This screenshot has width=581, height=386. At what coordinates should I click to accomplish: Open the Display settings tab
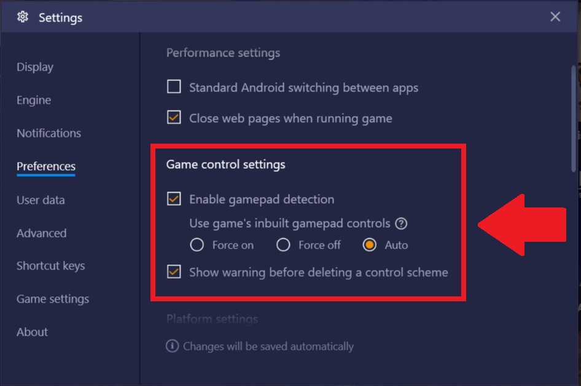point(35,67)
